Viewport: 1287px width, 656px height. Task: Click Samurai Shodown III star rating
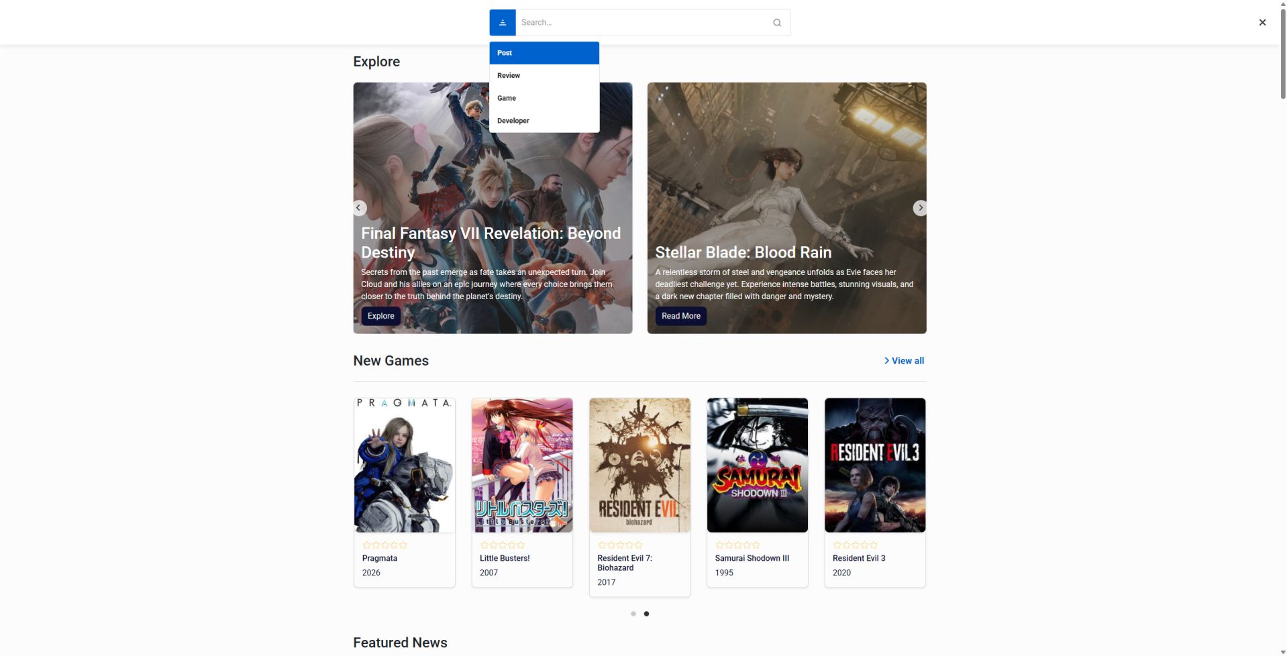(737, 545)
